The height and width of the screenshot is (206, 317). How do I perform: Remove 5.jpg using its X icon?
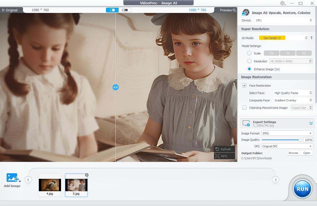tap(87, 175)
